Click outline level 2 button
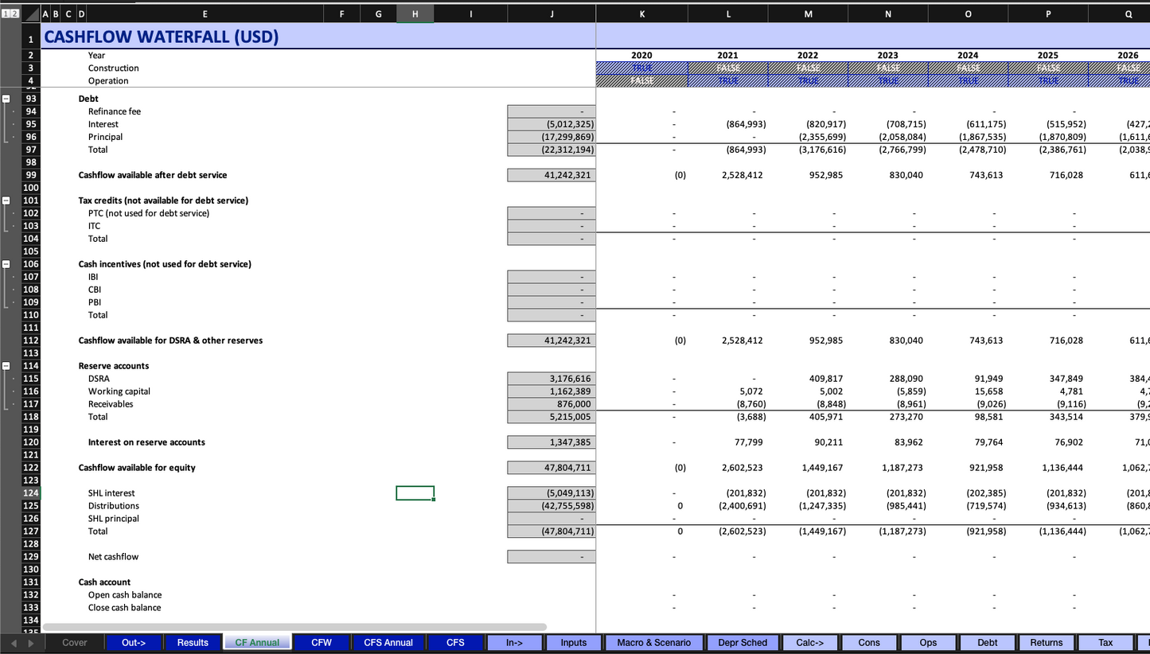This screenshot has width=1150, height=654. pos(14,14)
